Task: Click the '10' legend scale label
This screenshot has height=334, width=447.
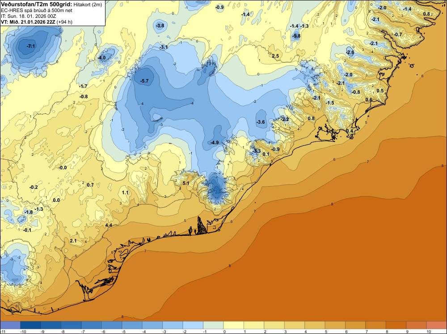Action: [x=429, y=331]
